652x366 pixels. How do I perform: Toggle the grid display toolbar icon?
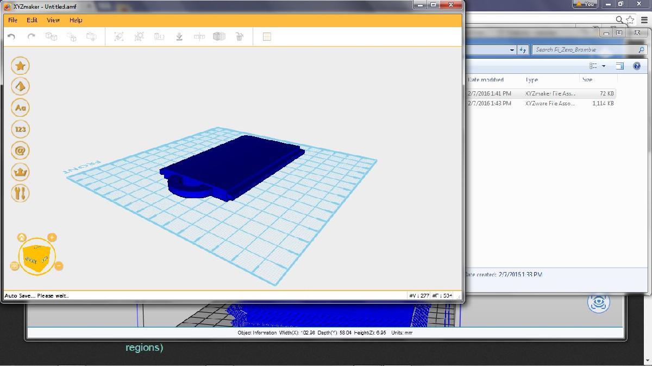(267, 37)
